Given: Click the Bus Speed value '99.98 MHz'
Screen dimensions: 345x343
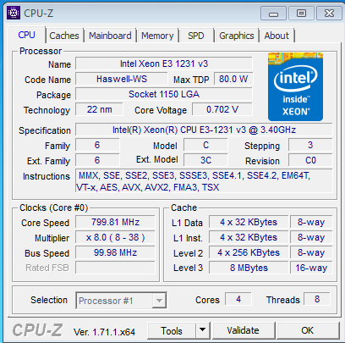Looking at the screenshot, I should click(x=115, y=252).
